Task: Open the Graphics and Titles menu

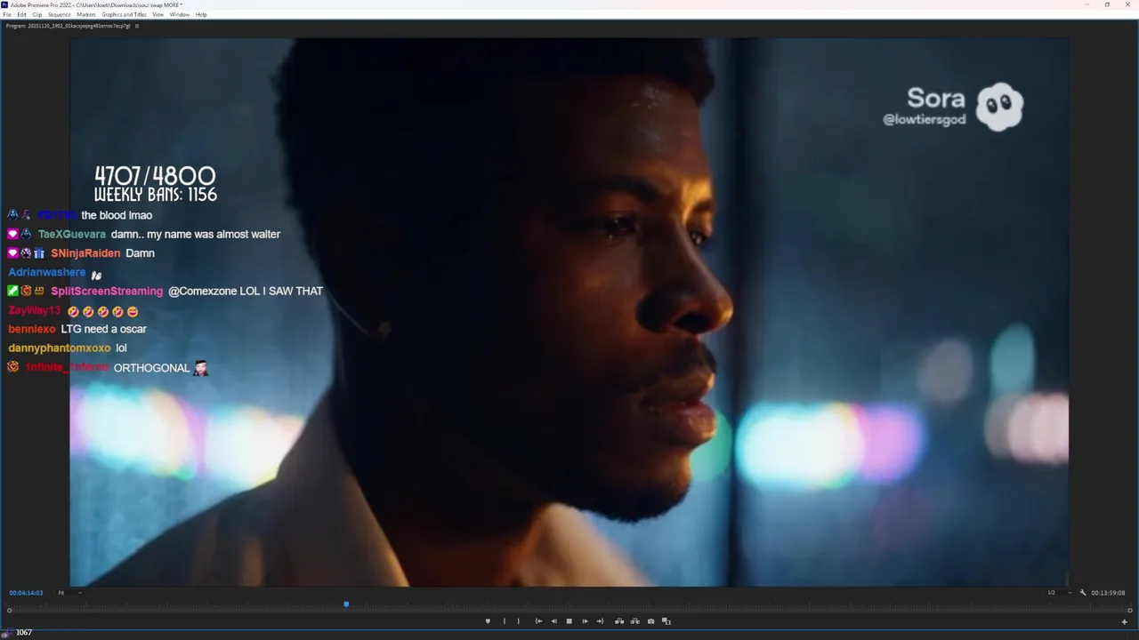Action: click(124, 14)
